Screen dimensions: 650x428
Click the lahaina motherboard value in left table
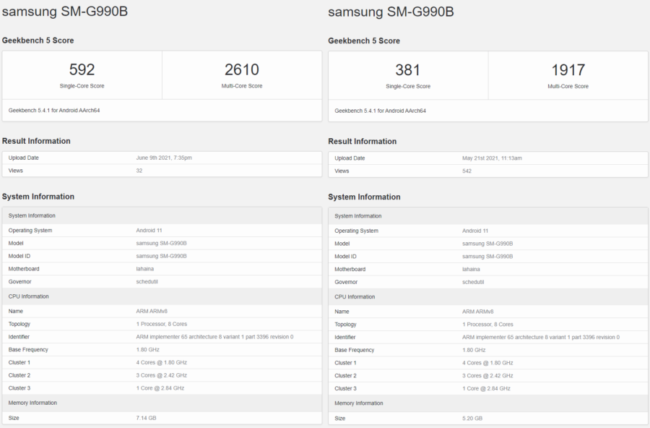coord(147,269)
